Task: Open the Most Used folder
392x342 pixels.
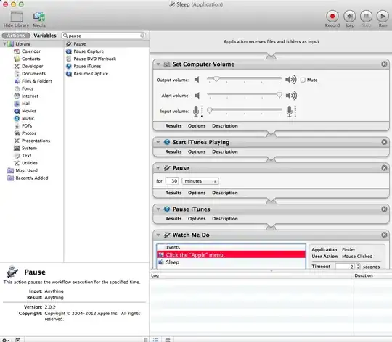Action: tap(26, 170)
